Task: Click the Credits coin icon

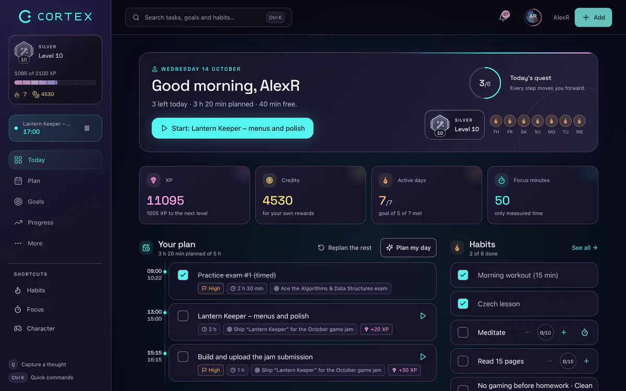Action: click(x=270, y=180)
